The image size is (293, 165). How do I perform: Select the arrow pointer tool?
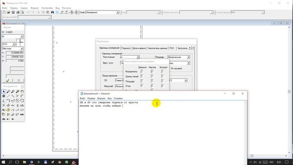(x=4, y=92)
